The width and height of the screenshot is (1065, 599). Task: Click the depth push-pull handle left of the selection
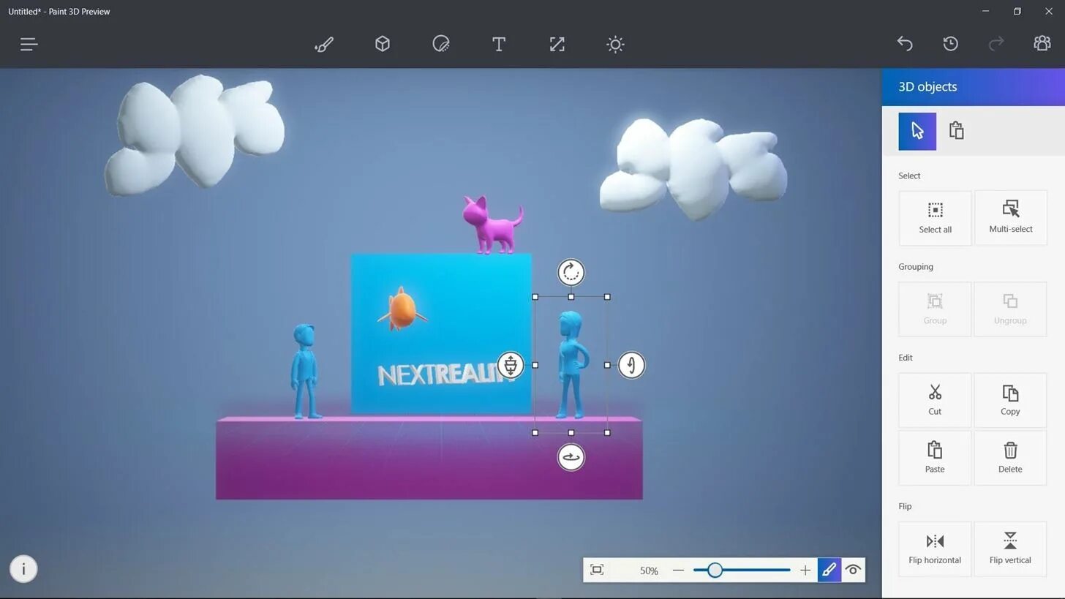(511, 365)
